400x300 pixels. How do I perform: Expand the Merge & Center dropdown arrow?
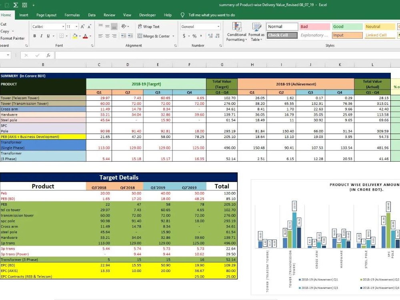(x=173, y=36)
